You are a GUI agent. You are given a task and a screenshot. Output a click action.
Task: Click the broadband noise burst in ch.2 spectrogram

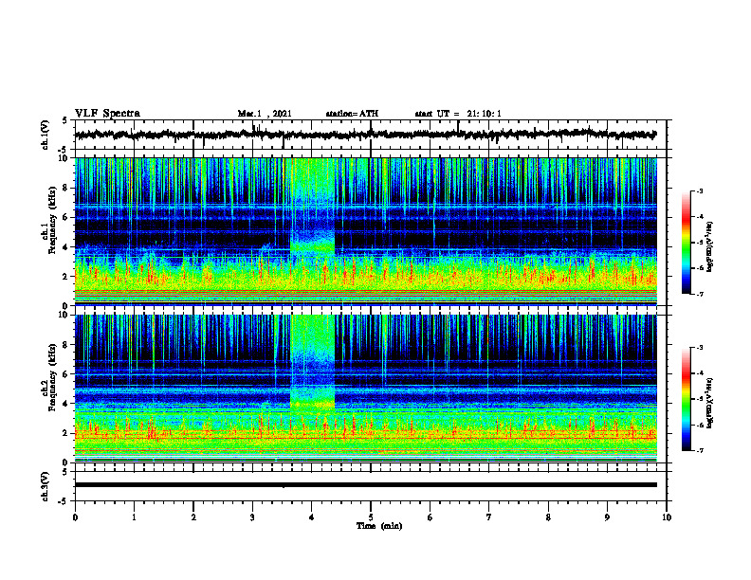point(312,362)
